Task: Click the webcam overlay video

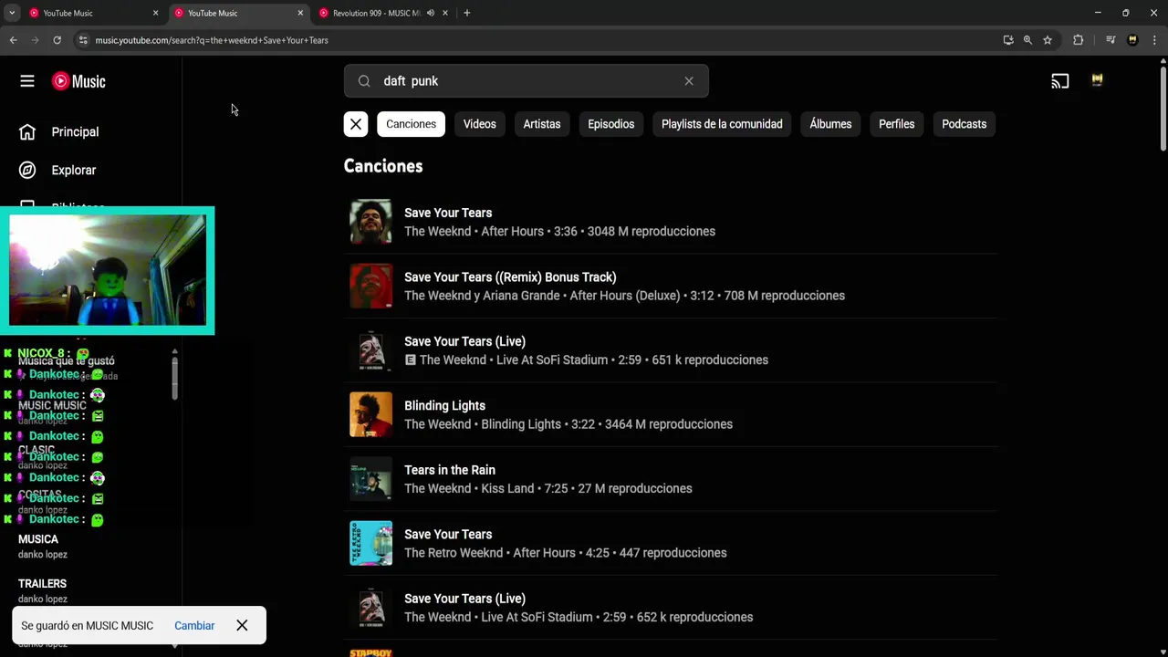Action: coord(108,270)
